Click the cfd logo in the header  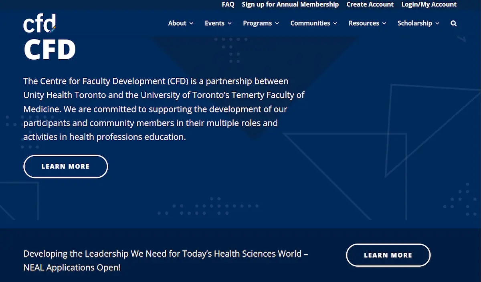[39, 23]
